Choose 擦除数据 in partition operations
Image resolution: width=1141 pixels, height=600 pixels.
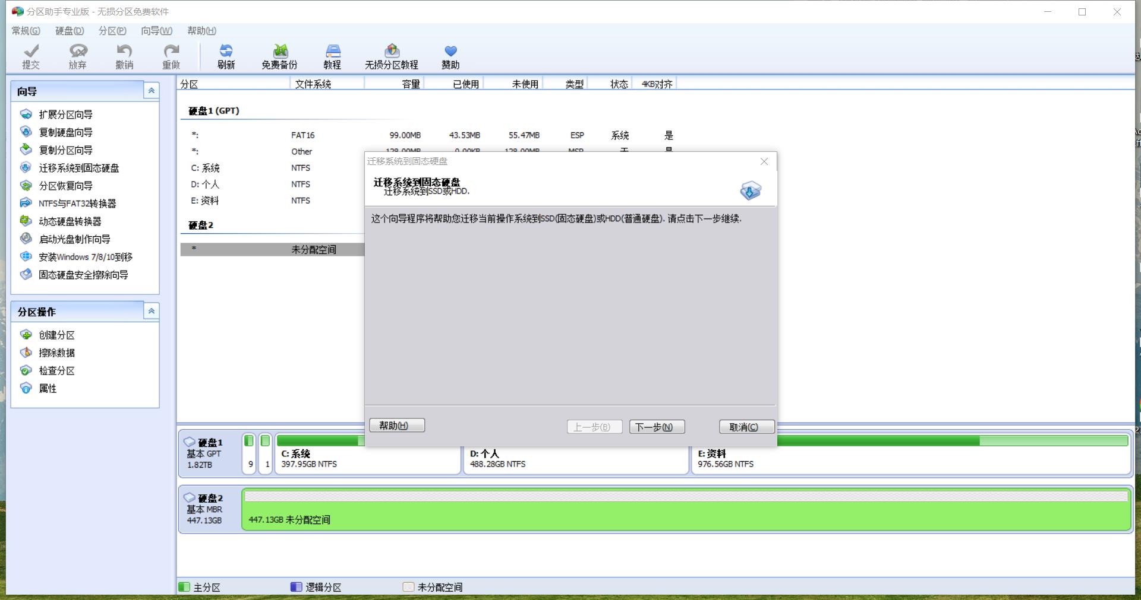(56, 353)
